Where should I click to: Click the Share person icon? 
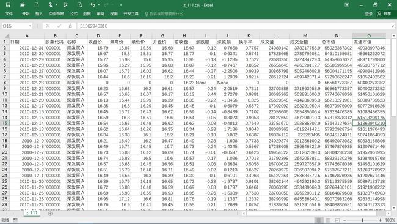[x=379, y=13]
